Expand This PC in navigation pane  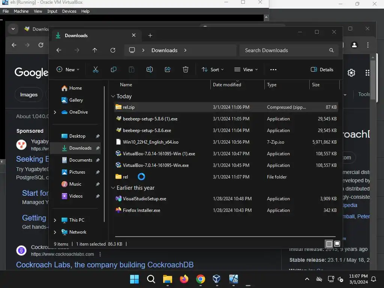[55, 220]
